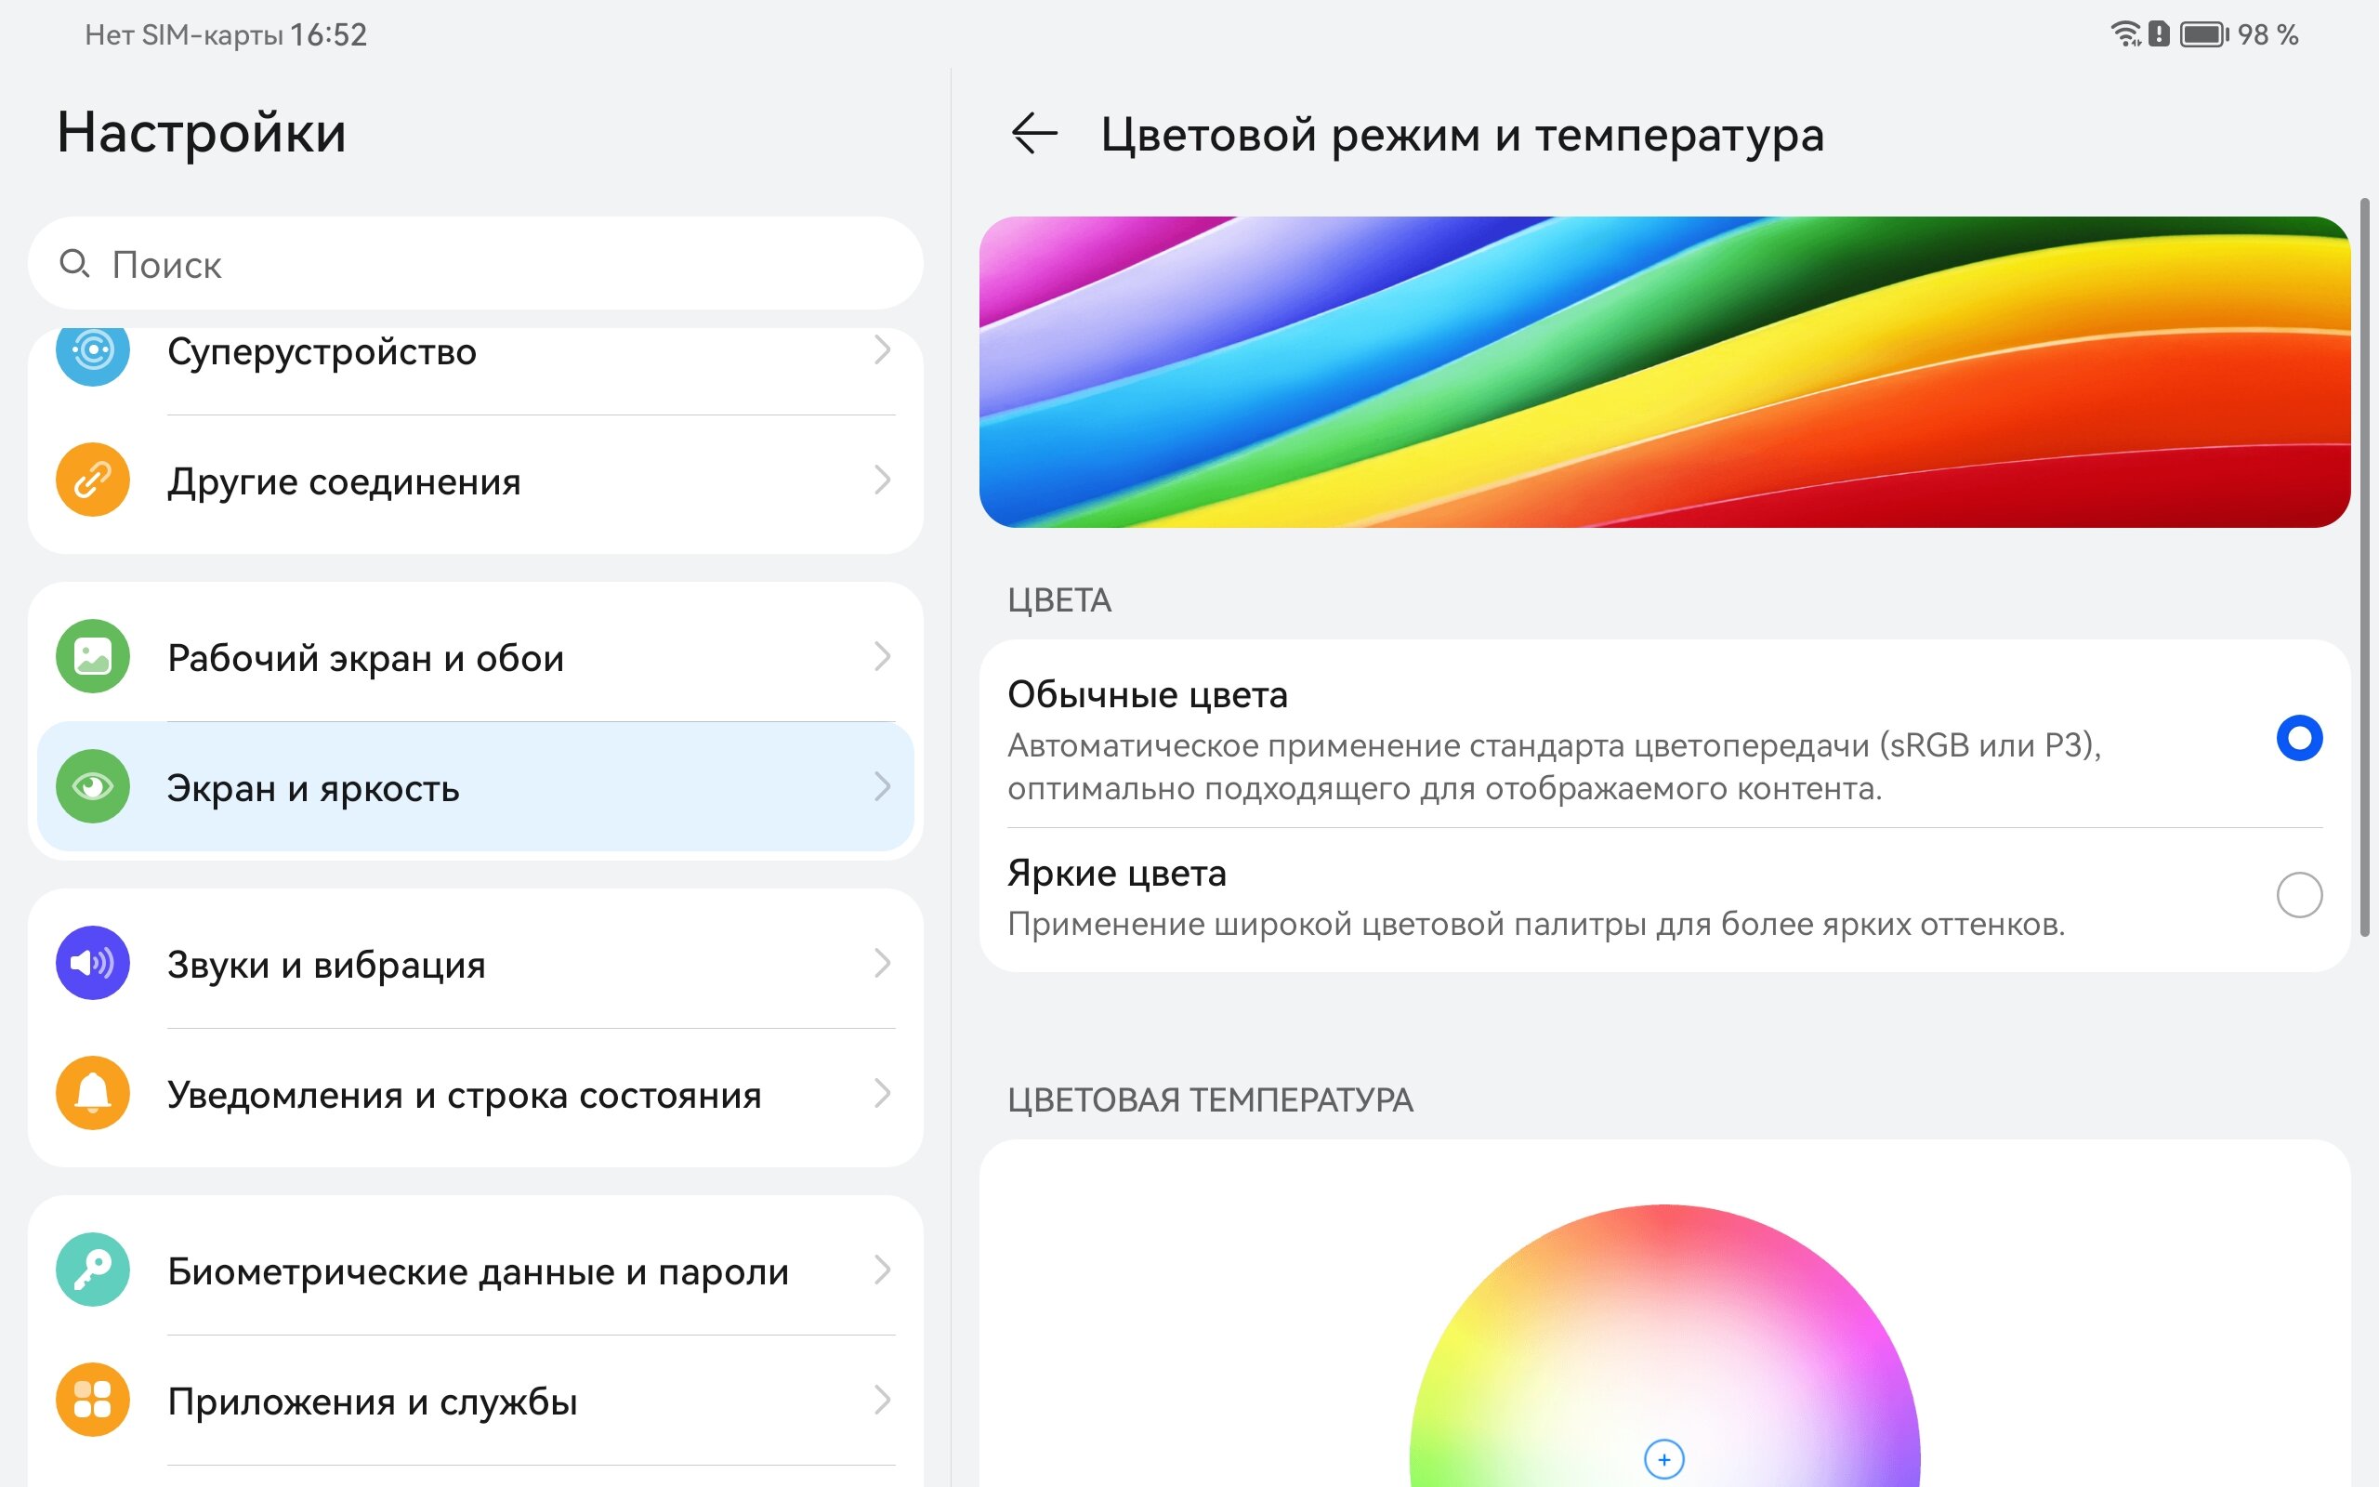Tap the Настройки title
The image size is (2379, 1487).
[x=202, y=133]
